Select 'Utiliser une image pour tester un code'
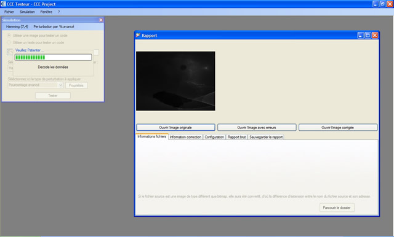The image size is (394, 237). point(9,36)
